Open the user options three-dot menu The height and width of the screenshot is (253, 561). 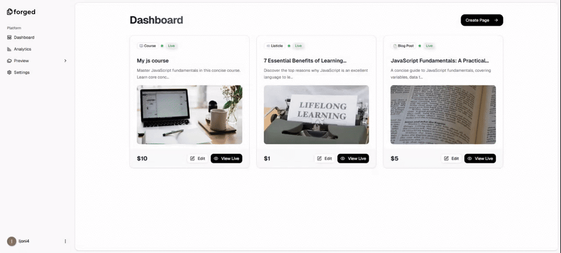[65, 241]
